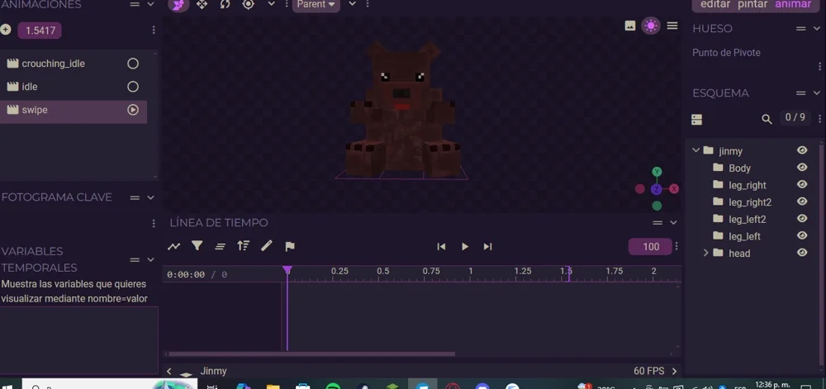
Task: Hide leg_right2 visibility eye
Action: pos(802,201)
